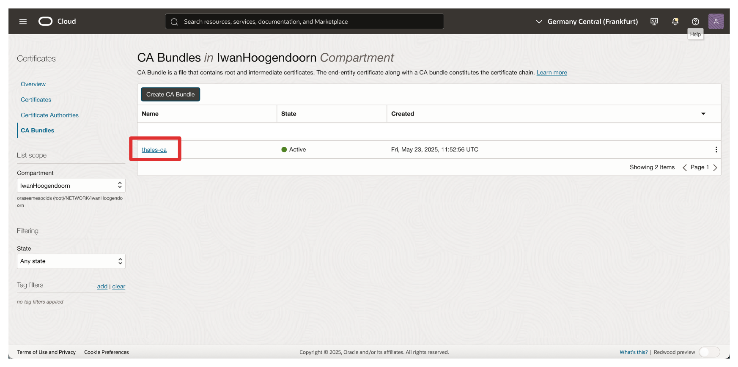Open the hamburger navigation menu
Viewport: 738px width, 367px height.
pos(23,22)
